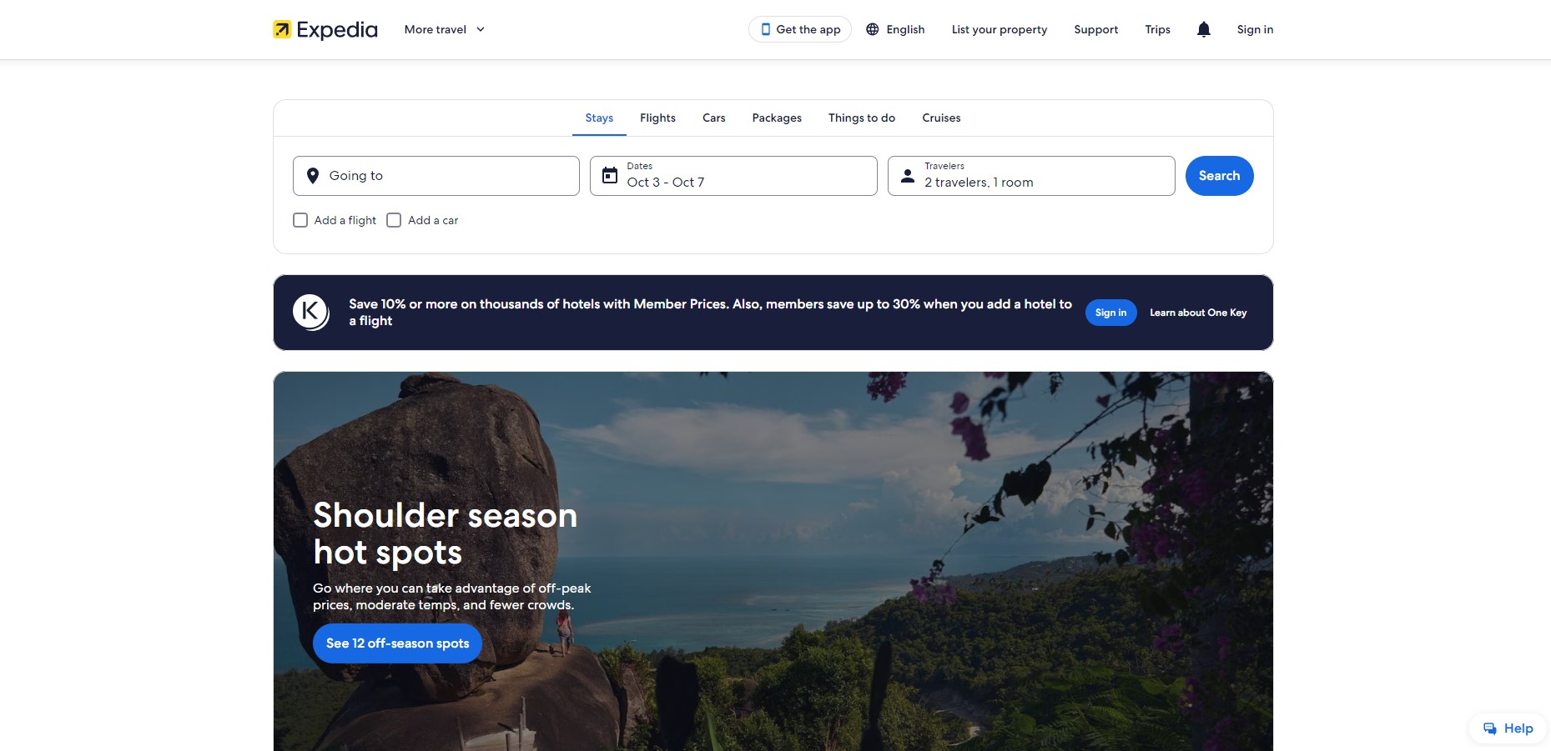This screenshot has width=1551, height=751.
Task: Open the Dates picker Oct 3 - Oct 7
Action: pos(733,176)
